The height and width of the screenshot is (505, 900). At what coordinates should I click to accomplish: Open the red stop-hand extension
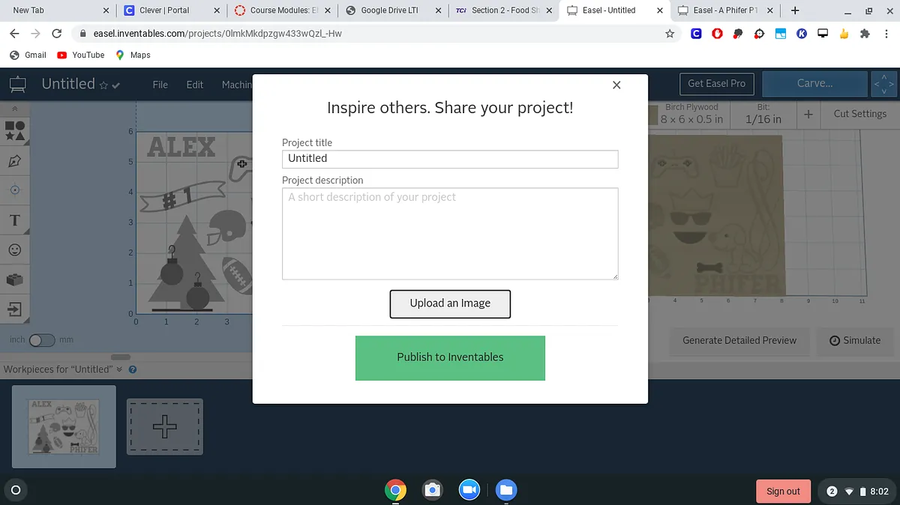coord(717,34)
